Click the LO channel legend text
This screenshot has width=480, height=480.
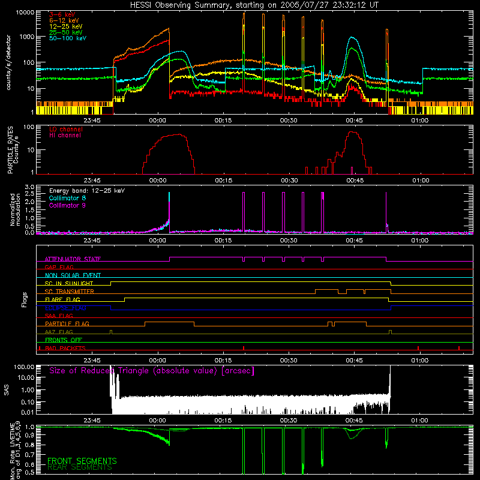click(66, 129)
